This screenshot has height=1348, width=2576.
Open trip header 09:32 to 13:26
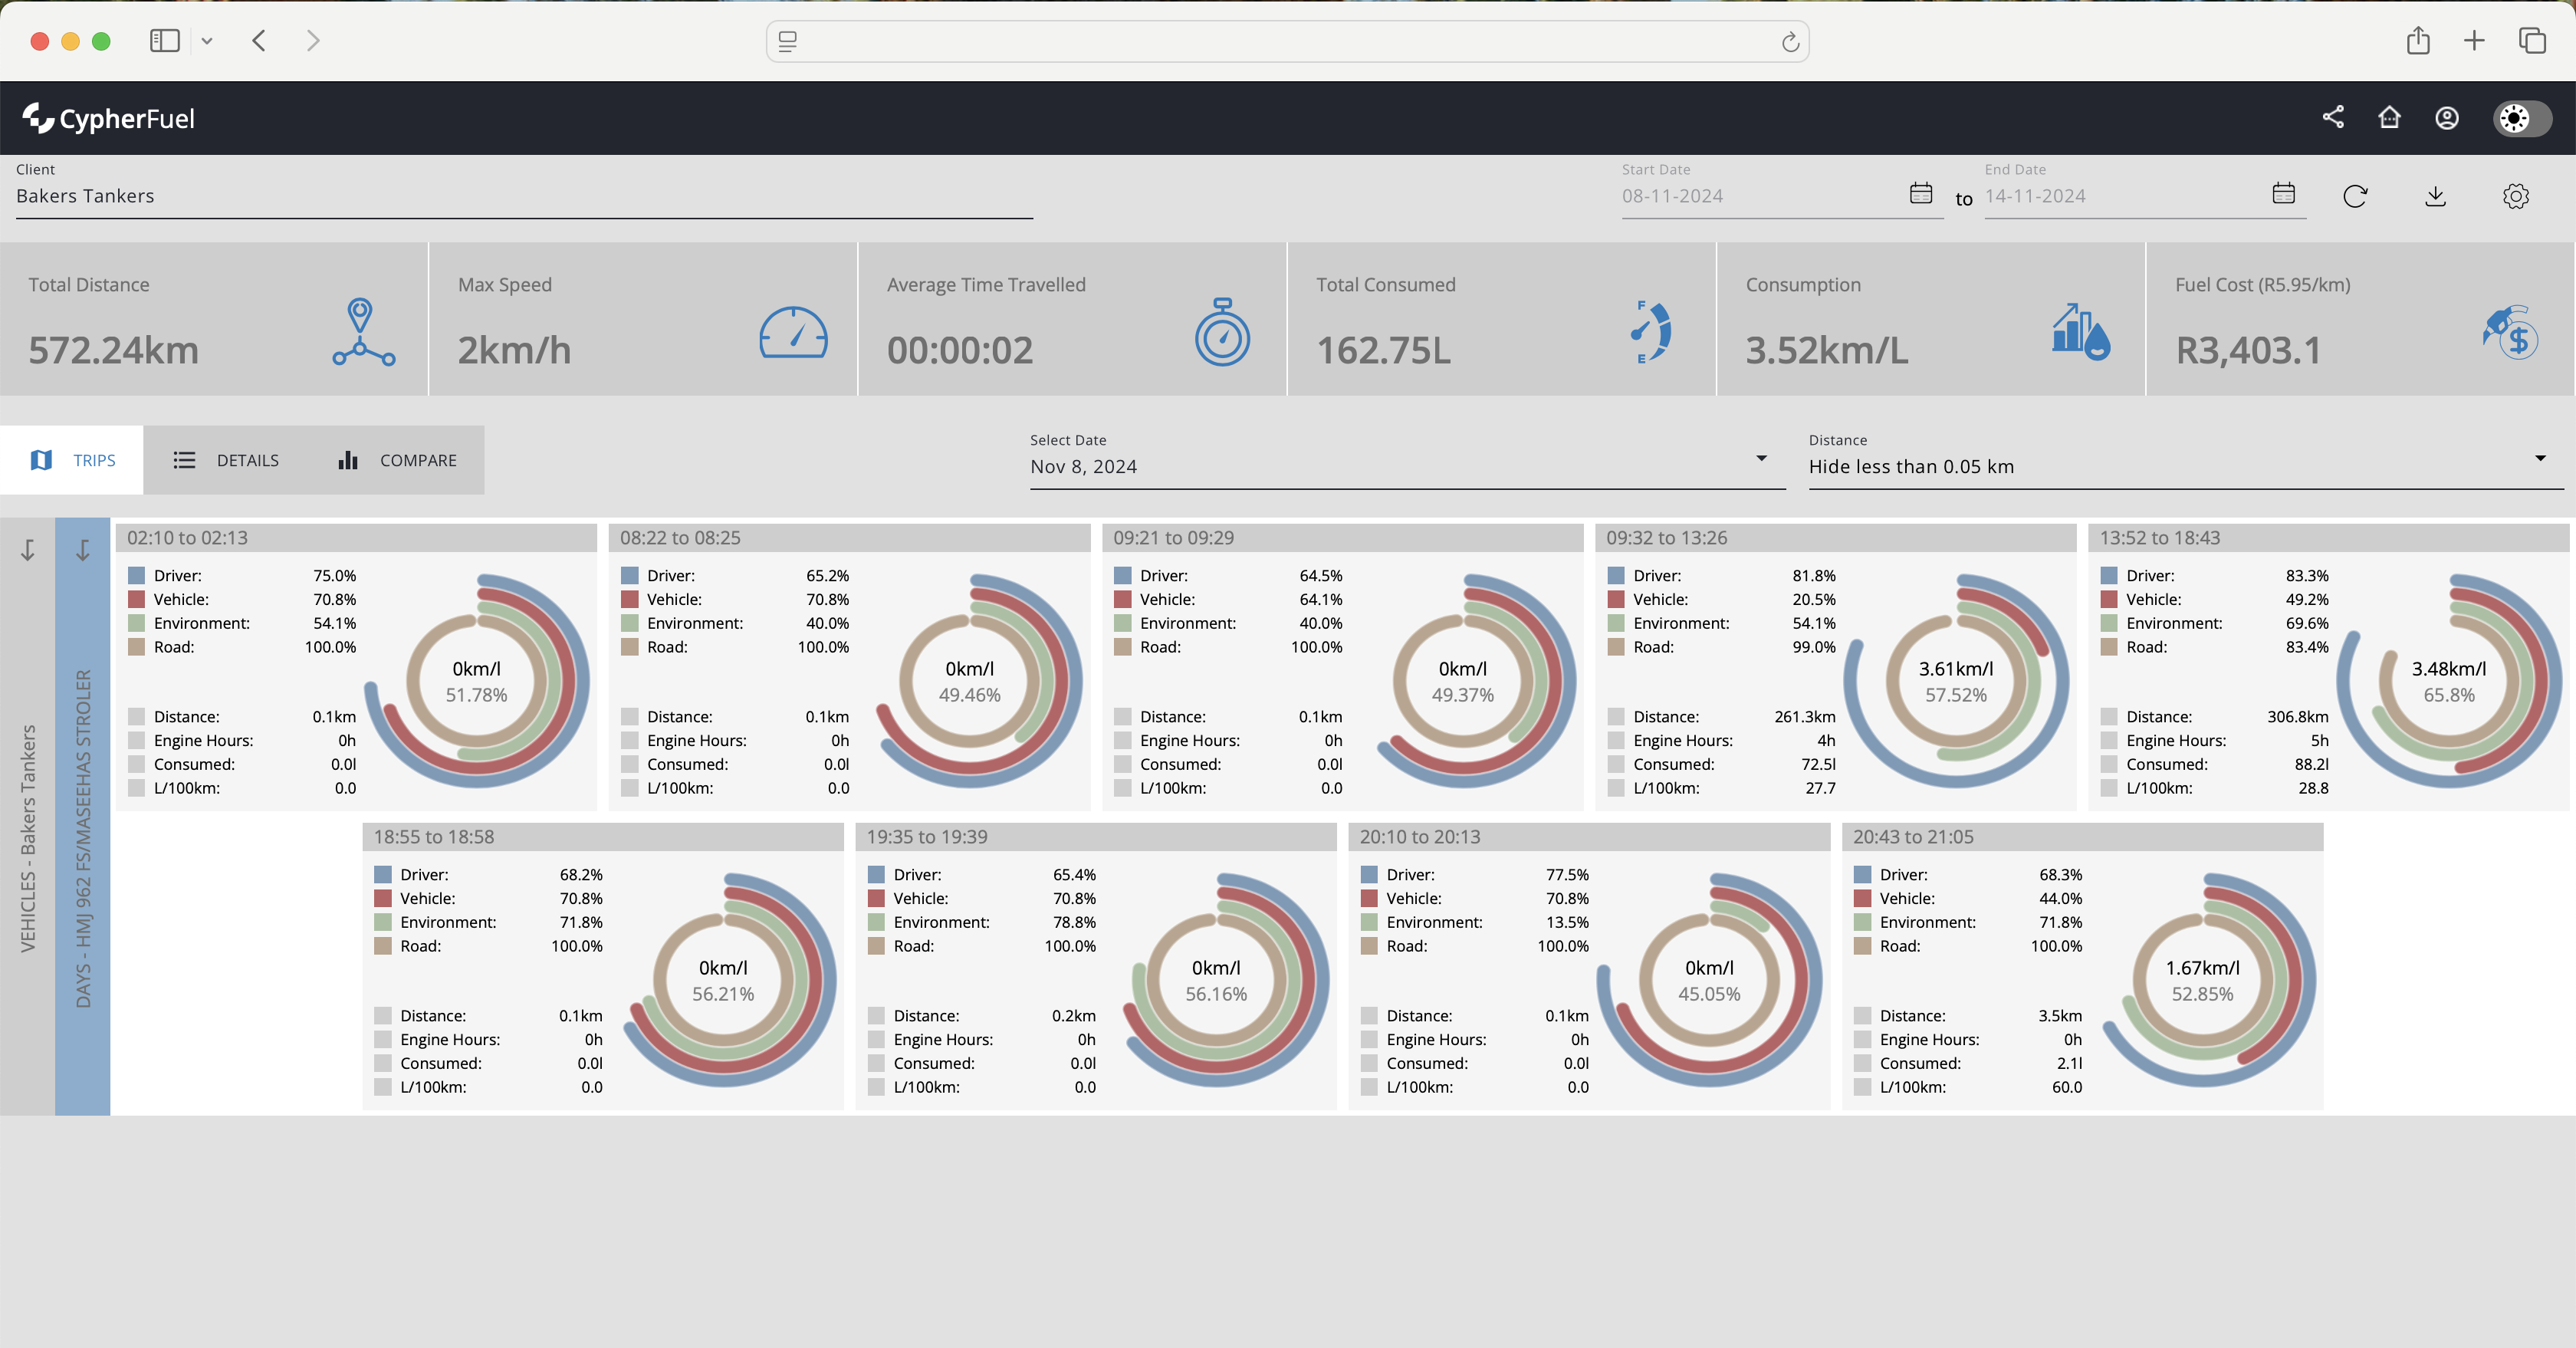coord(1835,538)
